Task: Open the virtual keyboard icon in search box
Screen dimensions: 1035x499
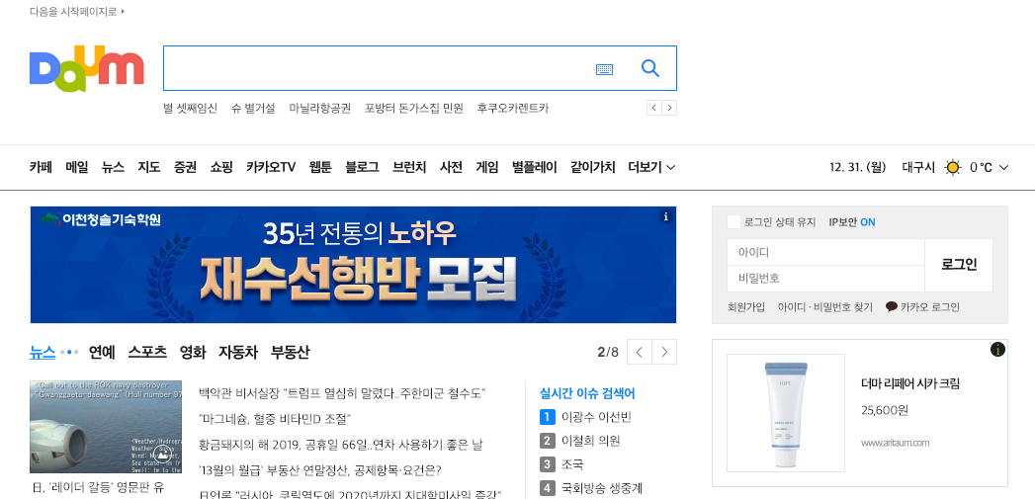Action: (604, 69)
